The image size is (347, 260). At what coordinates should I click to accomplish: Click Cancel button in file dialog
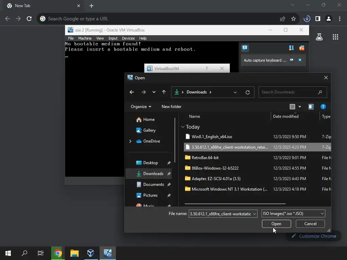click(310, 224)
